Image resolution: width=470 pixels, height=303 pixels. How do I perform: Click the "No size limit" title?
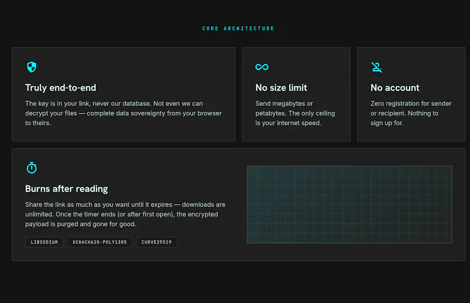[281, 88]
